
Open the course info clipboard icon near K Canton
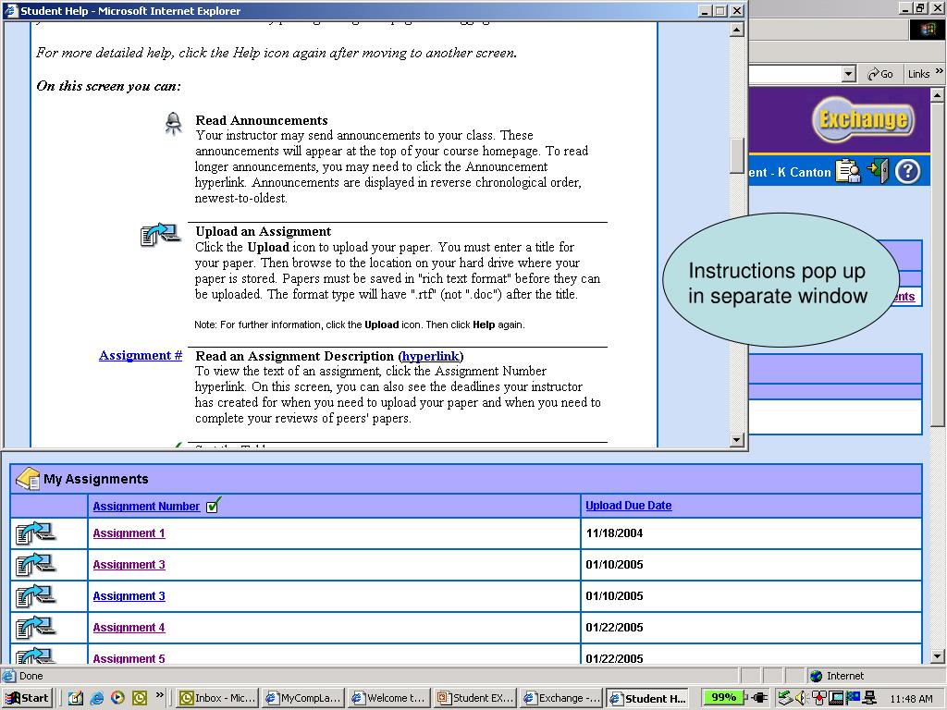tap(848, 171)
